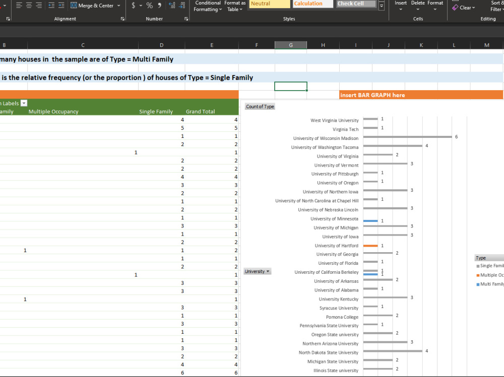Expand the cell styles gallery
Image resolution: width=504 pixels, height=377 pixels.
381,6
